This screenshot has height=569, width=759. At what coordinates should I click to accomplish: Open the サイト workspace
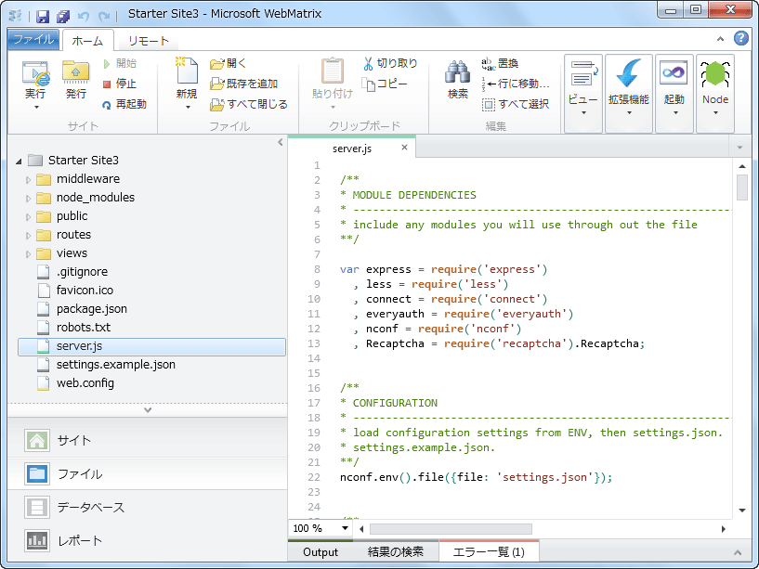click(148, 440)
